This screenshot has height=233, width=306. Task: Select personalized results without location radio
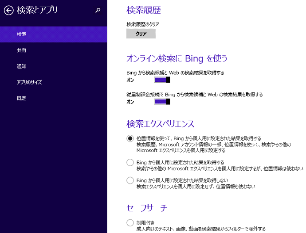click(130, 162)
